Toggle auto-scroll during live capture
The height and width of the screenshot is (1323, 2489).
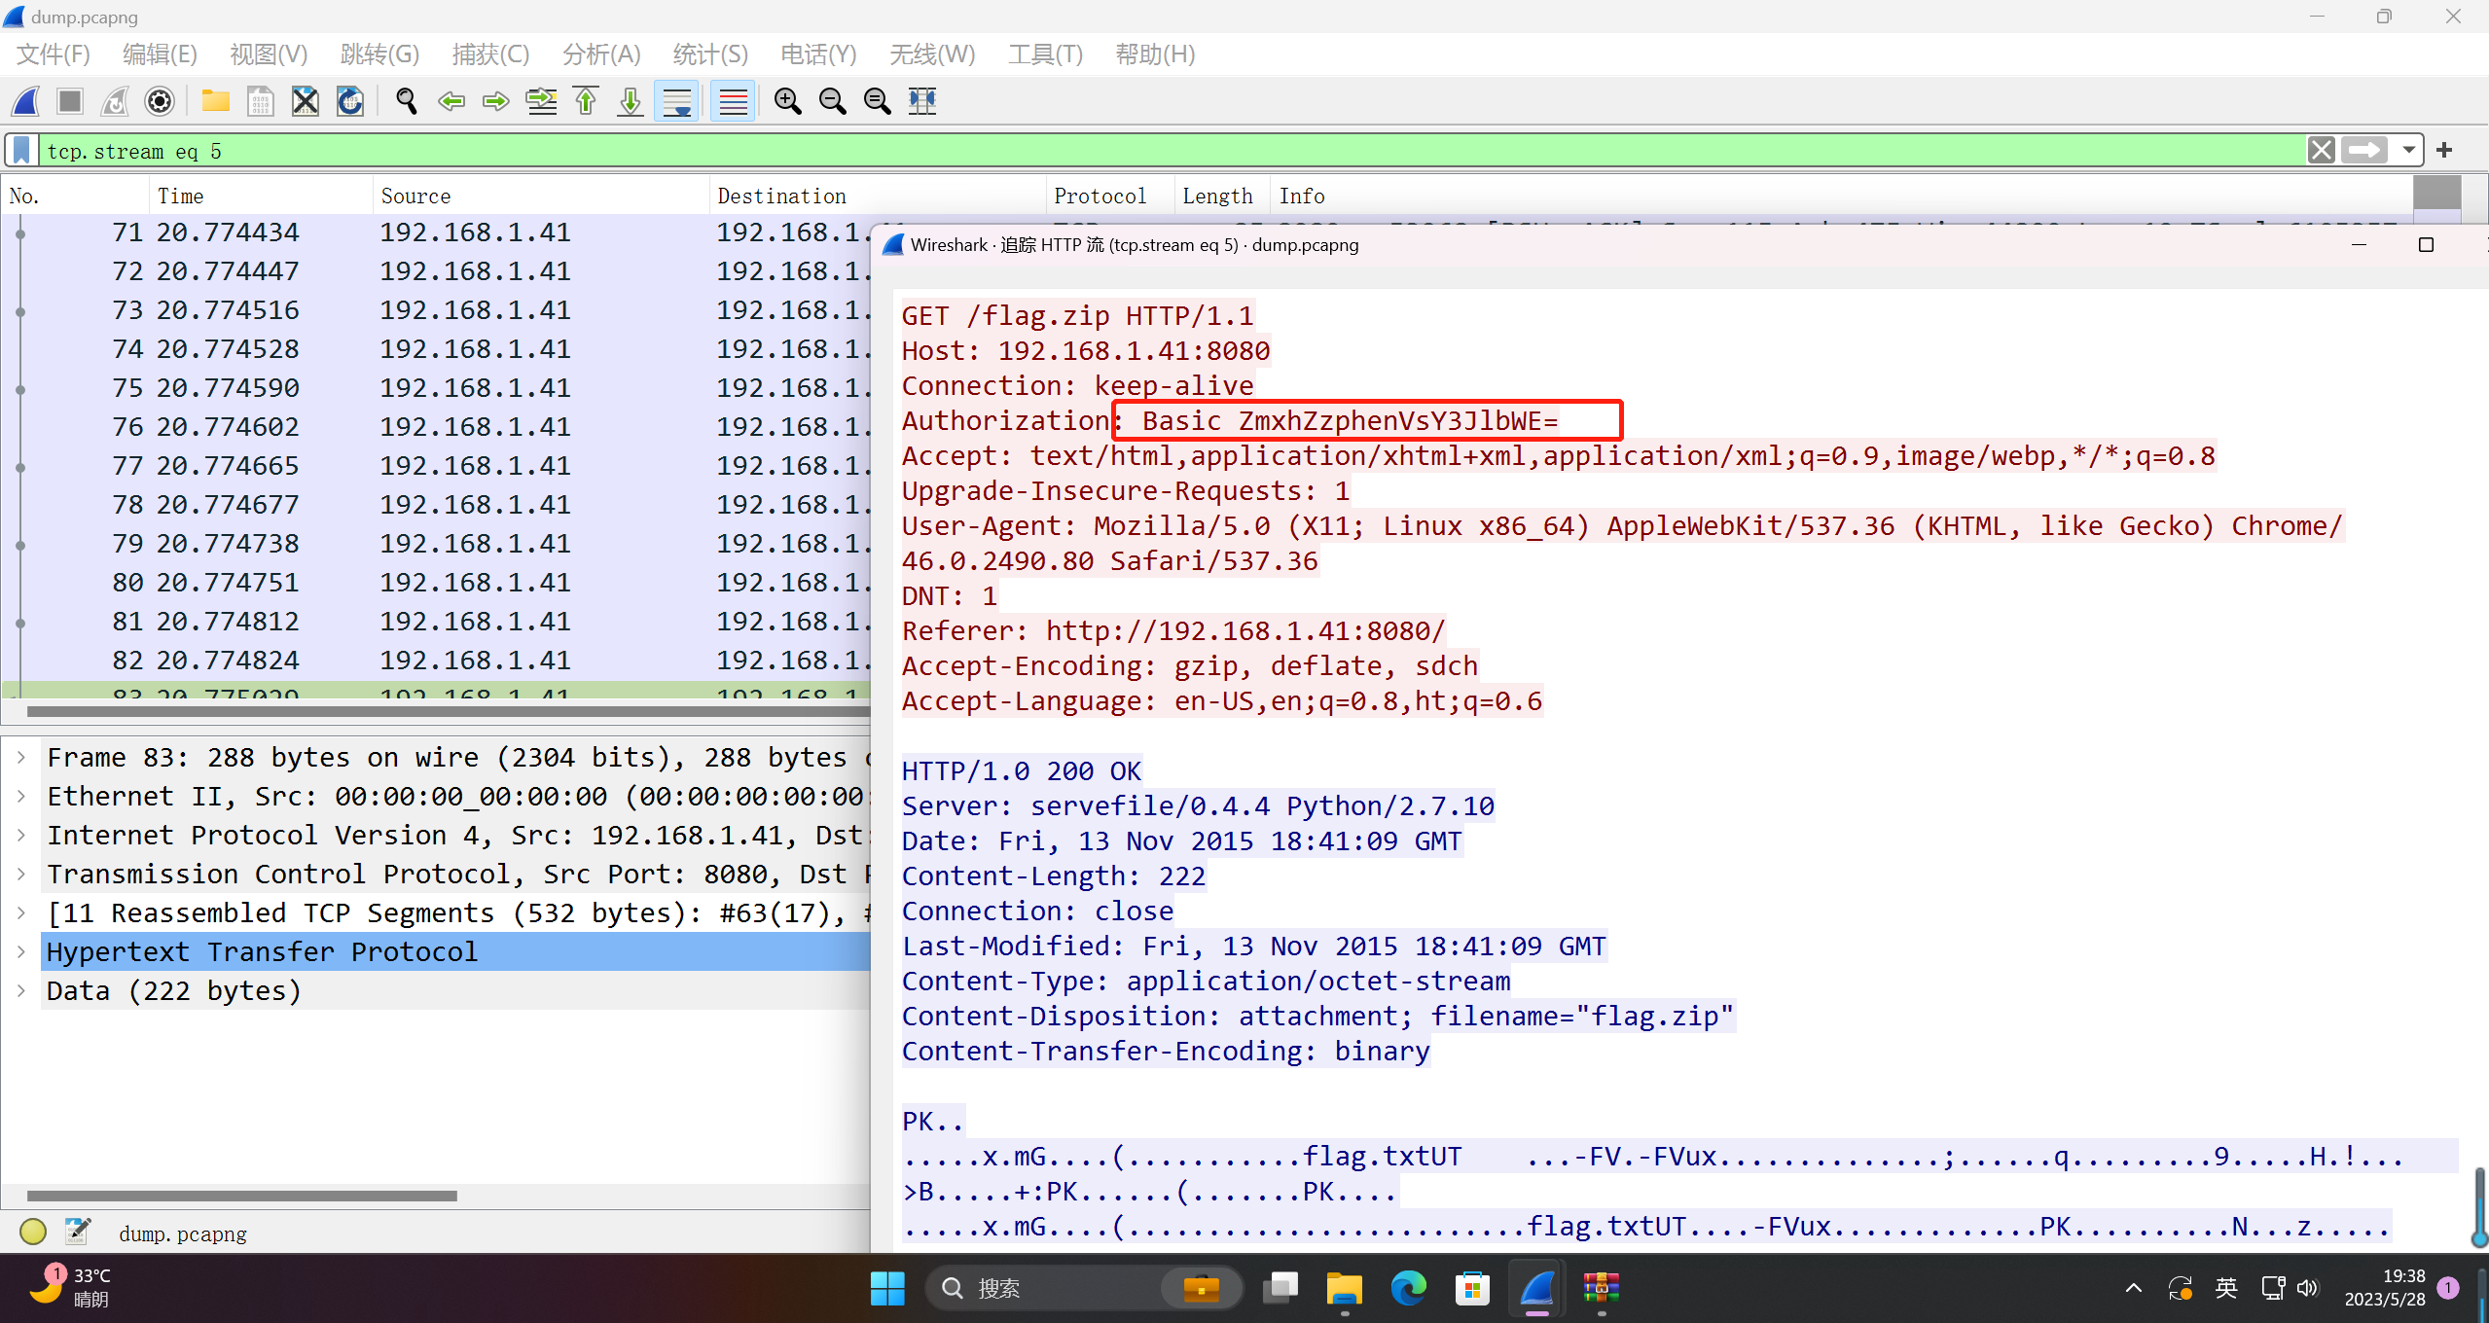(677, 101)
